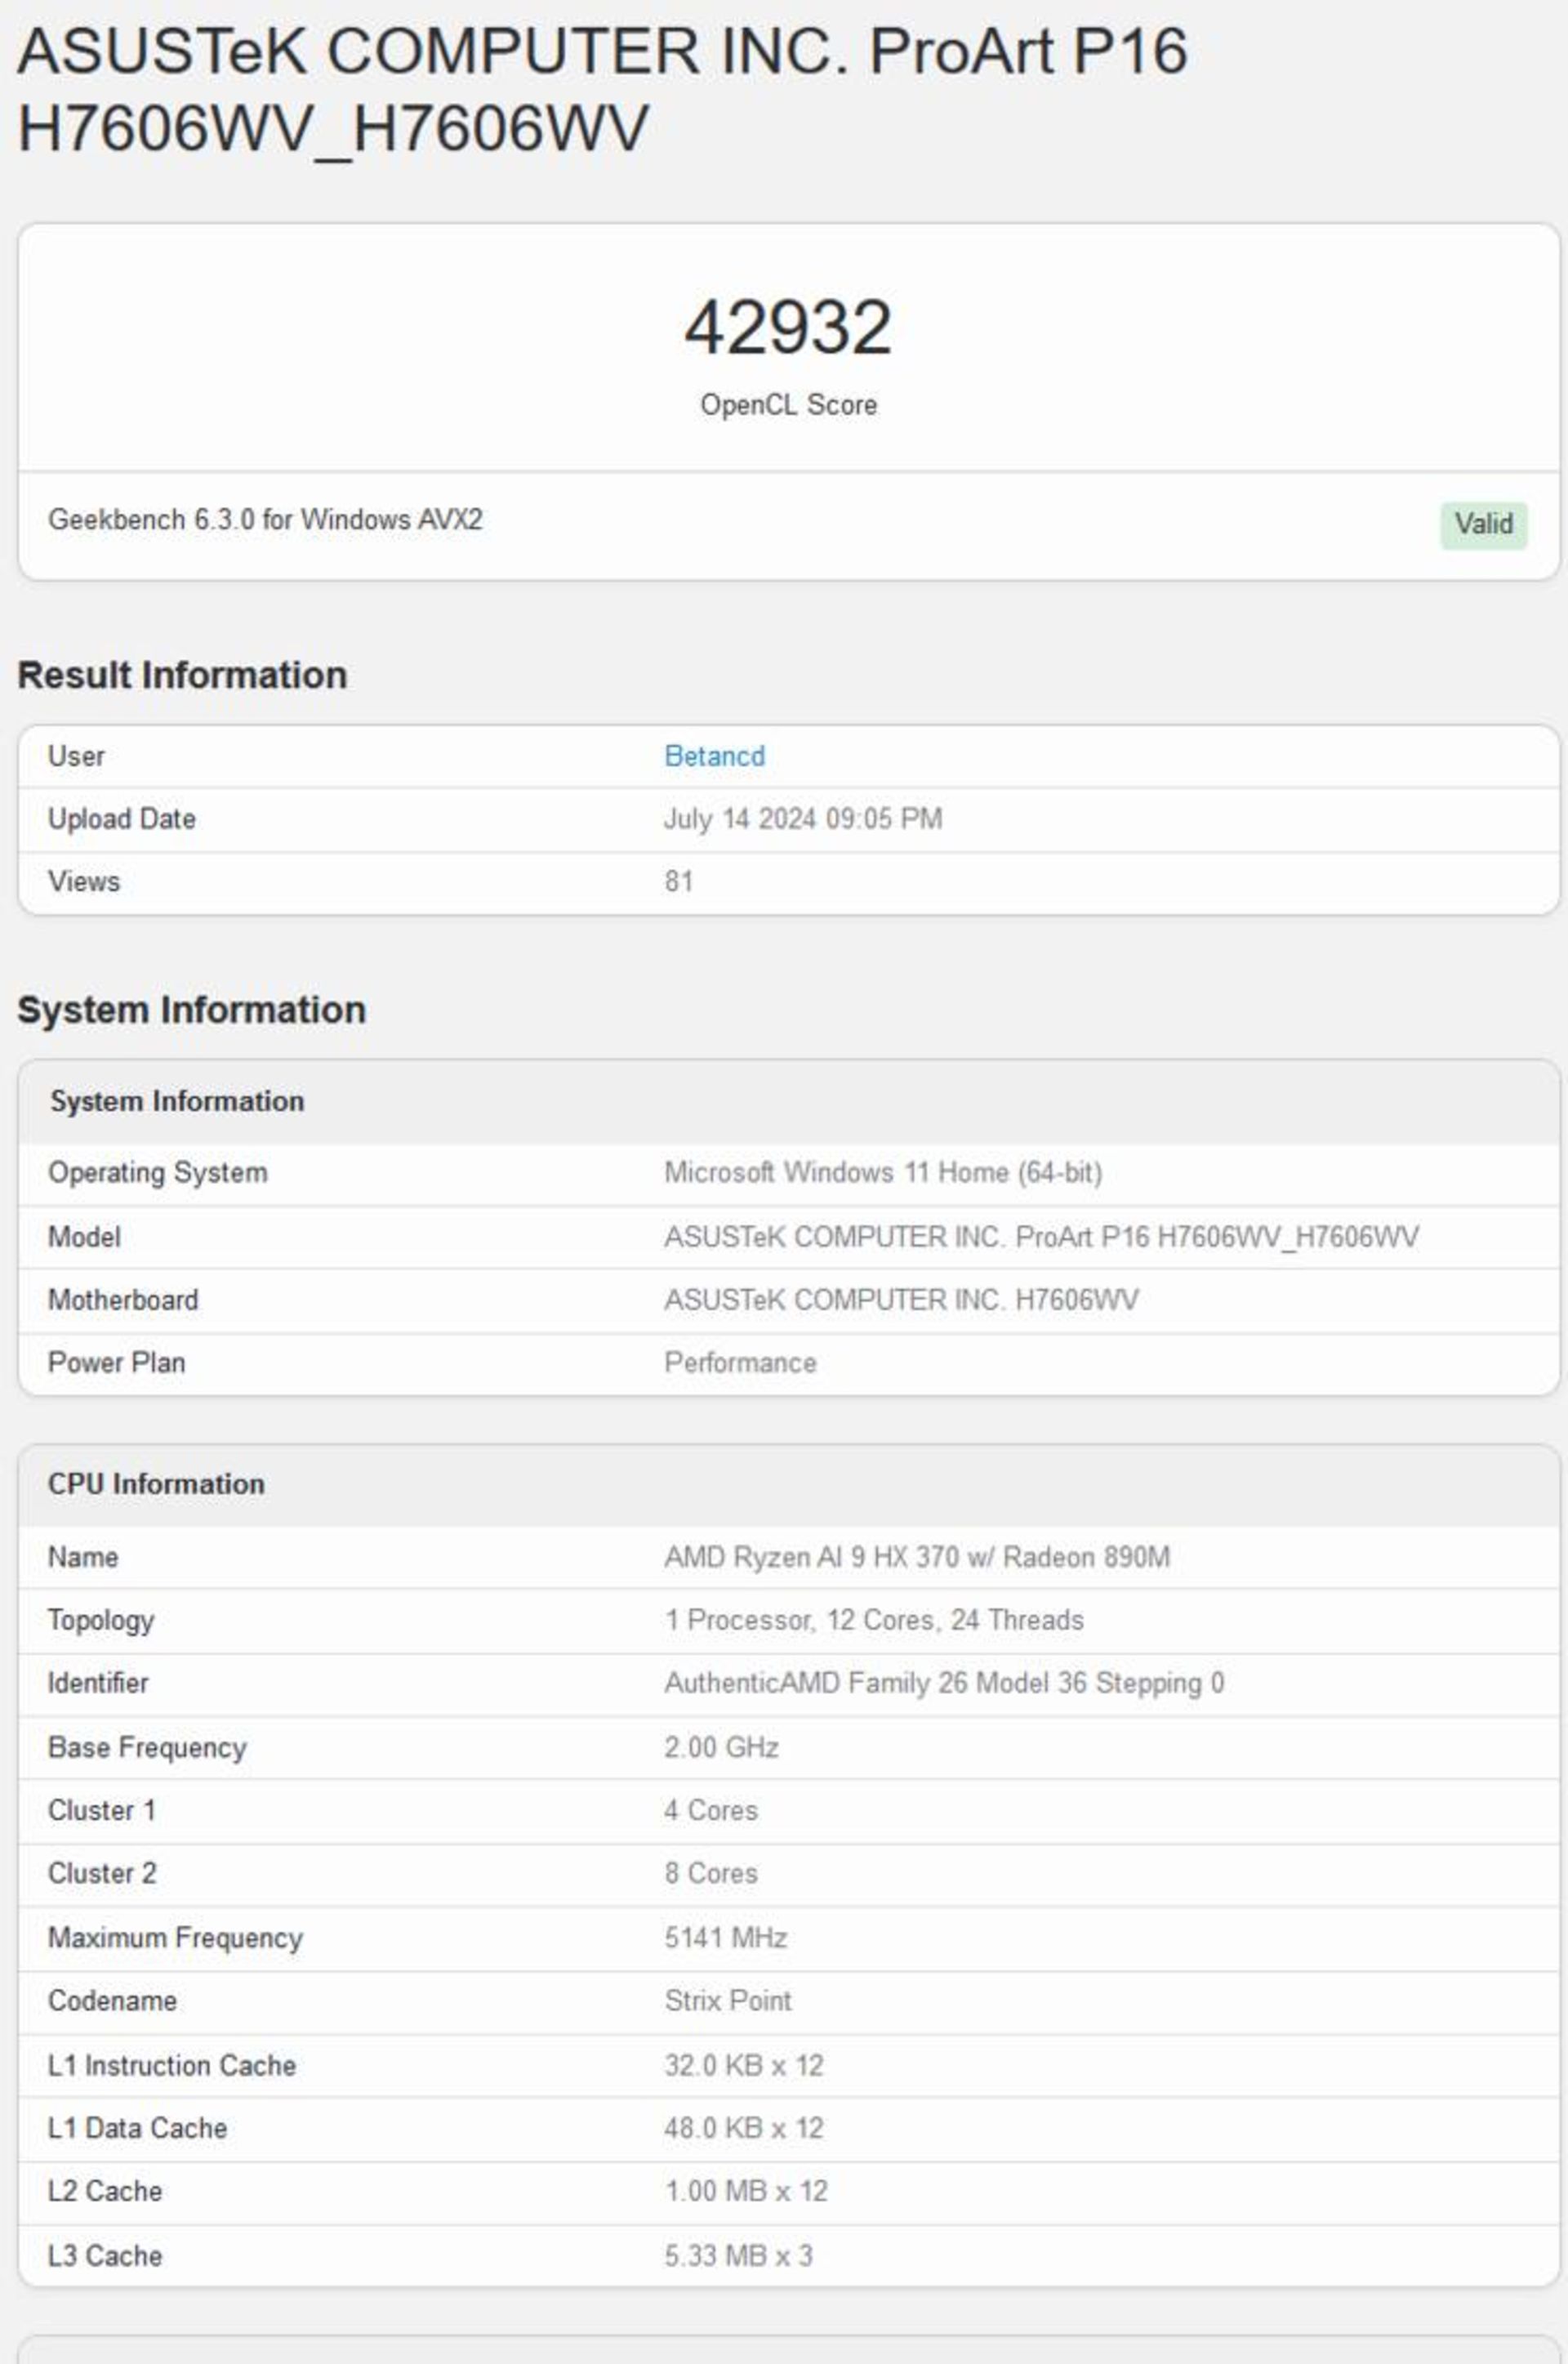Click the upload date July 14 2024 value

click(x=802, y=819)
